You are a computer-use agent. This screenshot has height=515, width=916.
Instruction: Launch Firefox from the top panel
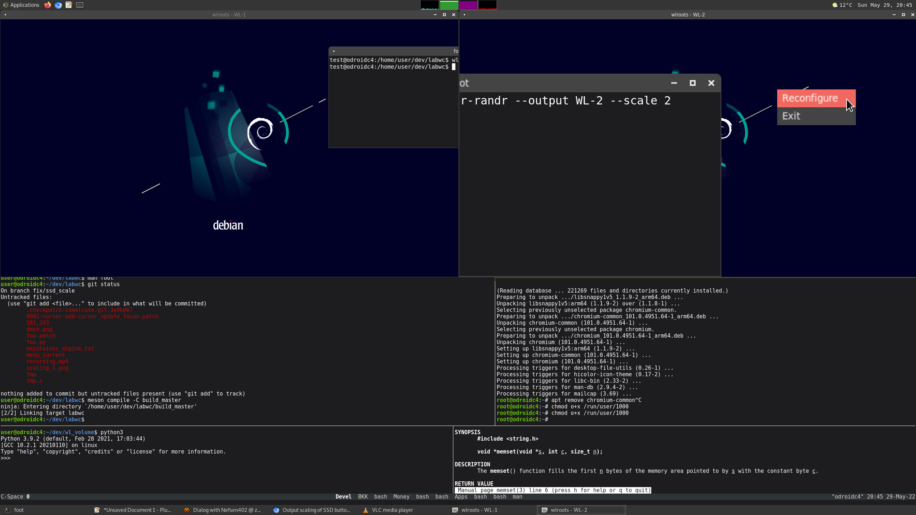click(x=48, y=5)
